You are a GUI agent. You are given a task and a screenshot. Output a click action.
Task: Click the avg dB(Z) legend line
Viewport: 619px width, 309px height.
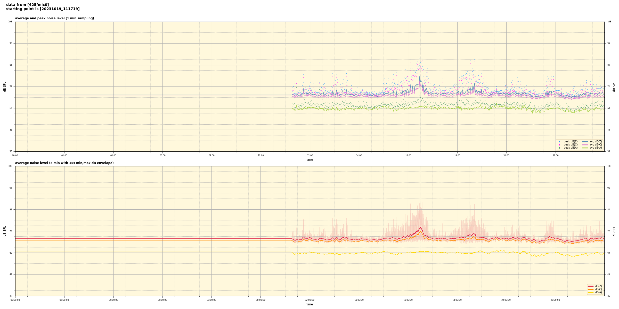[585, 142]
